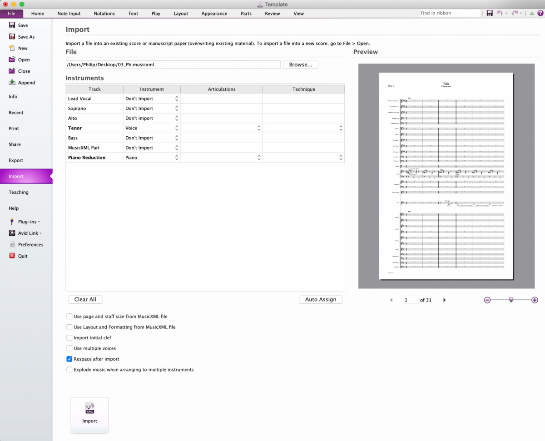Open Info in File sidebar
545x441 pixels.
(x=13, y=97)
